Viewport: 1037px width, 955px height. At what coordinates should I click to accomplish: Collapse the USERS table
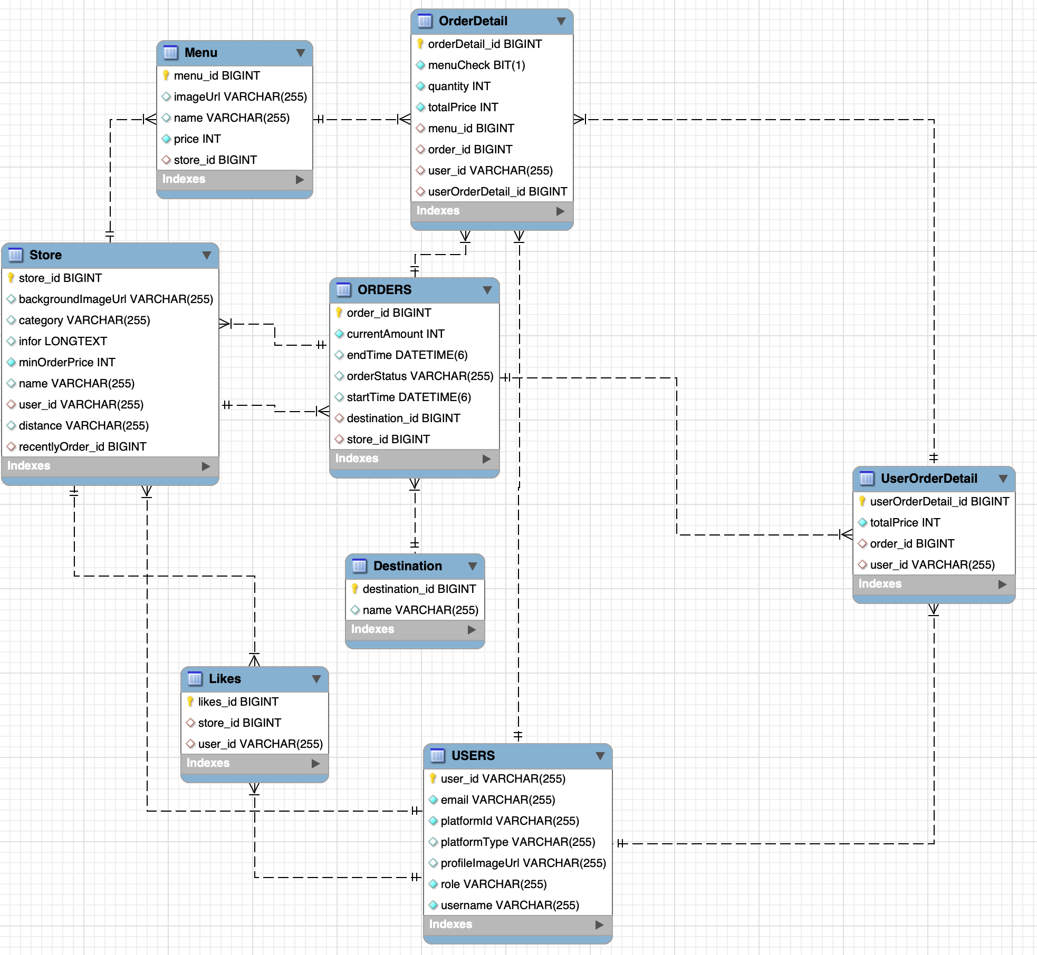(600, 755)
